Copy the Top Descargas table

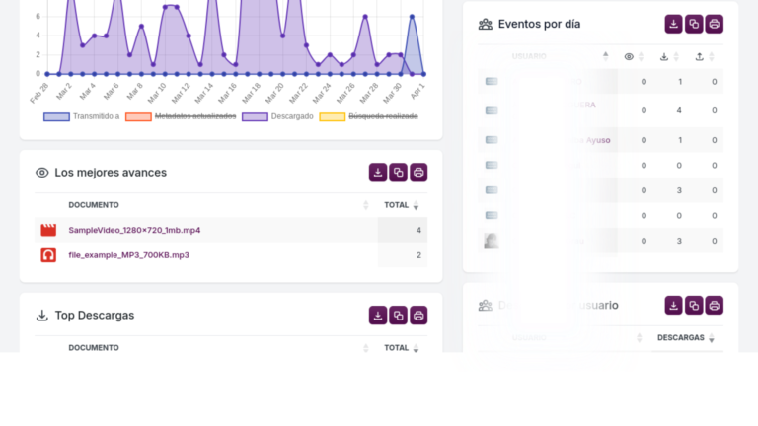click(399, 316)
